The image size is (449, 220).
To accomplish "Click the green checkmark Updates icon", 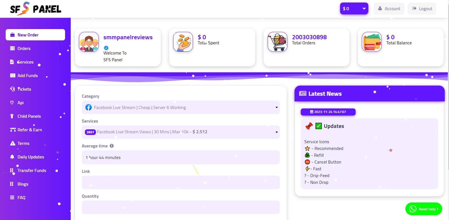I will (x=319, y=126).
